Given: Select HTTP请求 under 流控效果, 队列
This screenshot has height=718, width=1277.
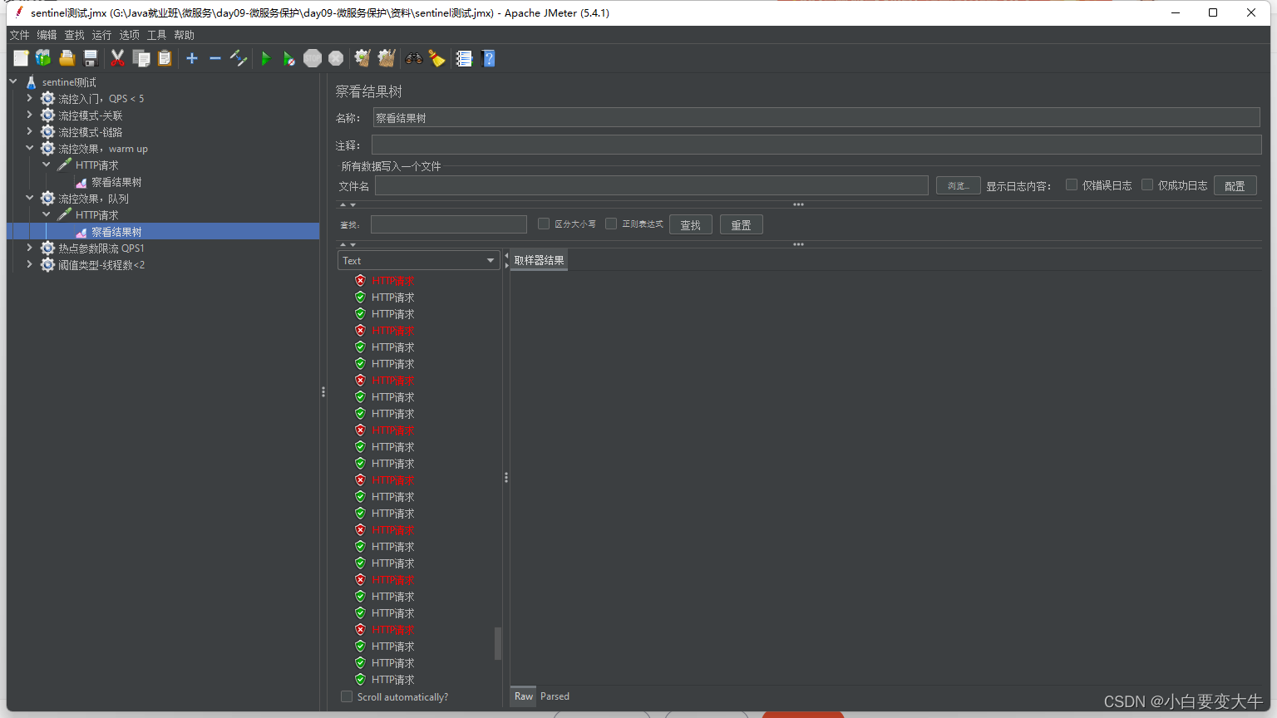Looking at the screenshot, I should 96,215.
